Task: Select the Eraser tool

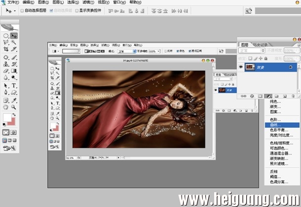Action: click(x=6, y=71)
